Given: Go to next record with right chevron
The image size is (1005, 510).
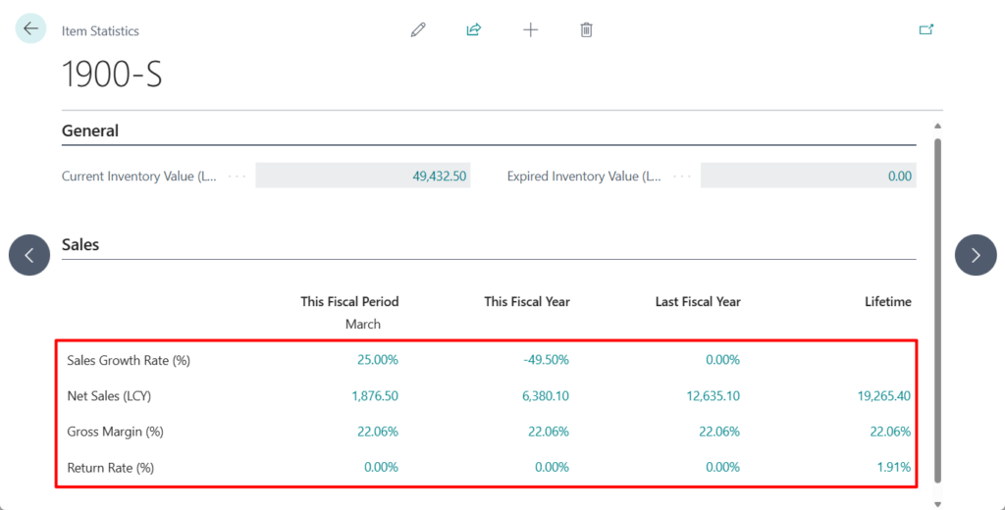Looking at the screenshot, I should (975, 255).
